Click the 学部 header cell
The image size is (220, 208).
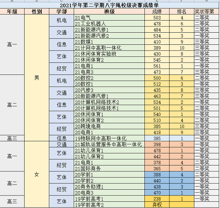click(62, 12)
